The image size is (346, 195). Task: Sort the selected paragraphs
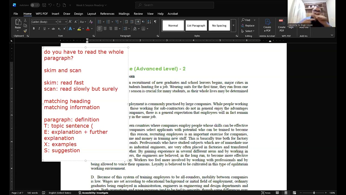[x=149, y=22]
